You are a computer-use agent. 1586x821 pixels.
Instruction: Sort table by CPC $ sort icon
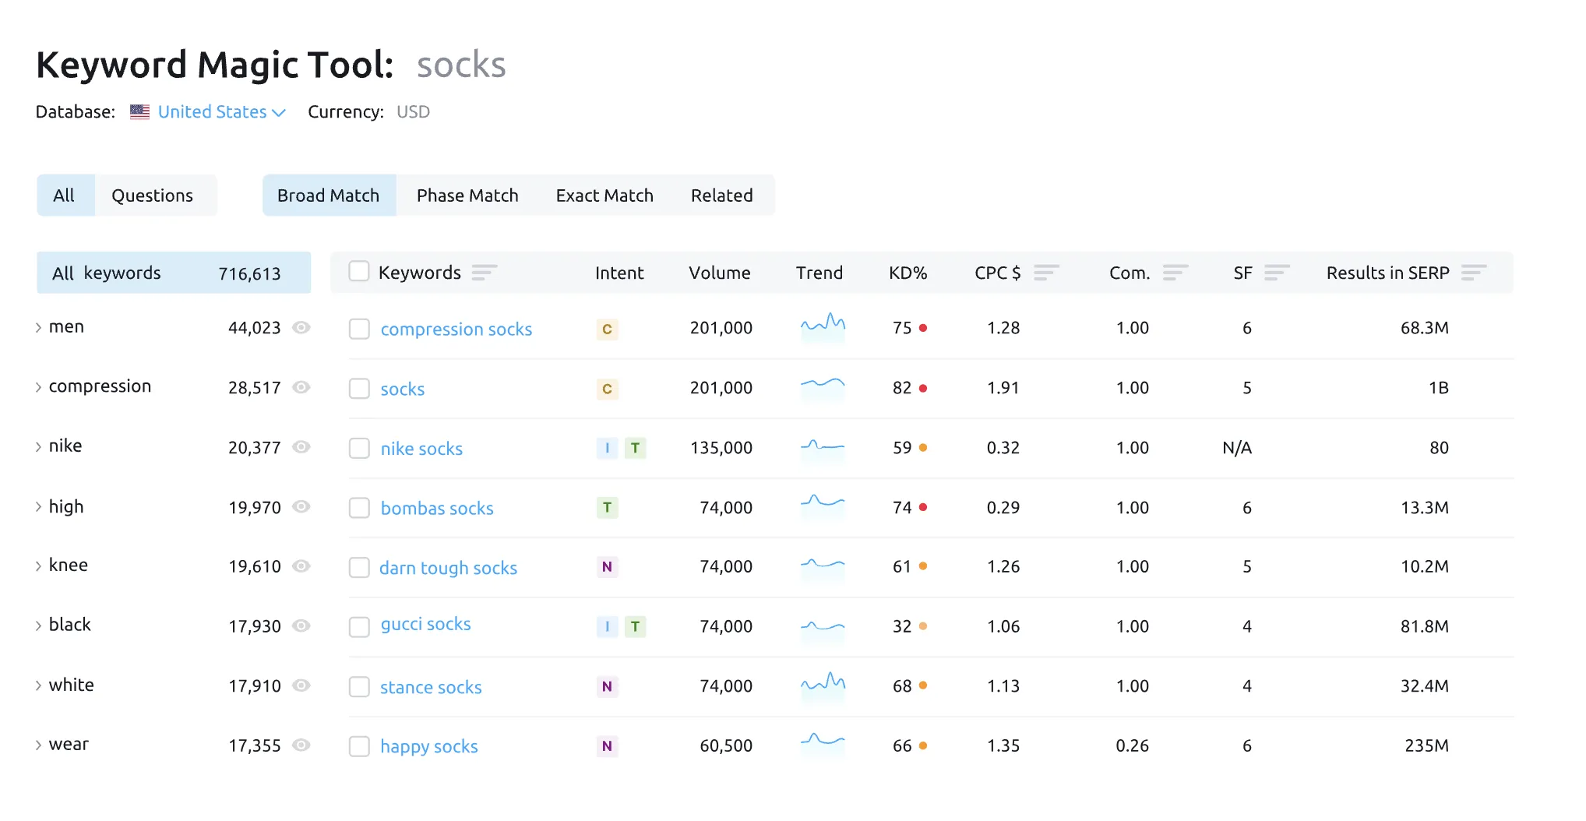point(1046,273)
